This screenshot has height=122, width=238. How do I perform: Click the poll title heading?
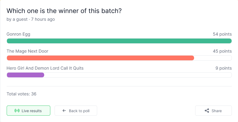(x=64, y=11)
